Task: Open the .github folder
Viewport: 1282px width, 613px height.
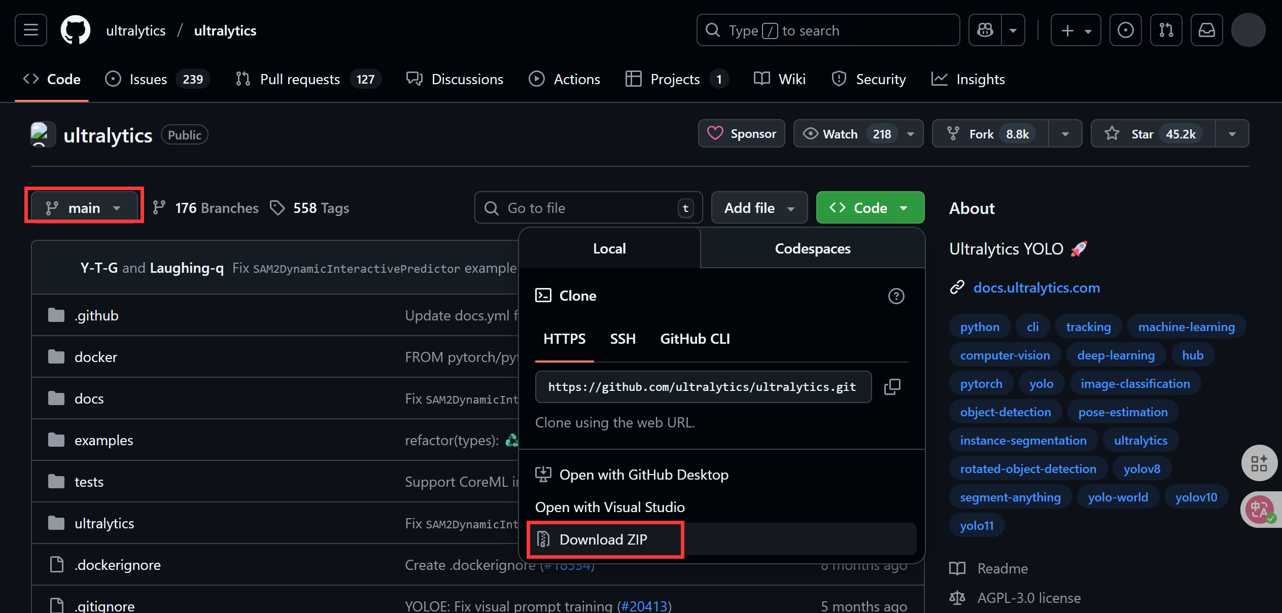Action: point(96,315)
